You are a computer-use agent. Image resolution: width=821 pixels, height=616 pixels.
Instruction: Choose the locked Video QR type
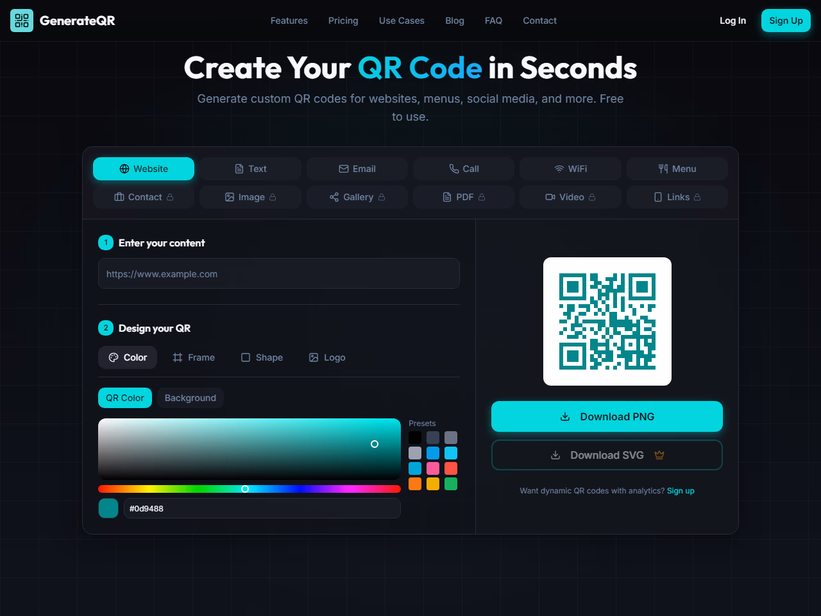point(570,197)
